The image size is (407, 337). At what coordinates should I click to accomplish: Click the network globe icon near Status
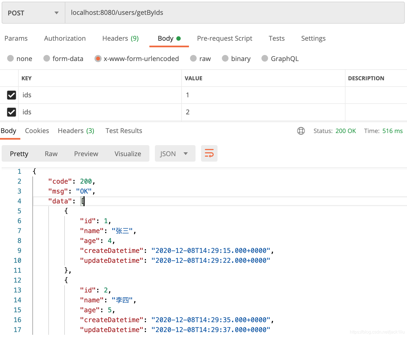tap(301, 131)
